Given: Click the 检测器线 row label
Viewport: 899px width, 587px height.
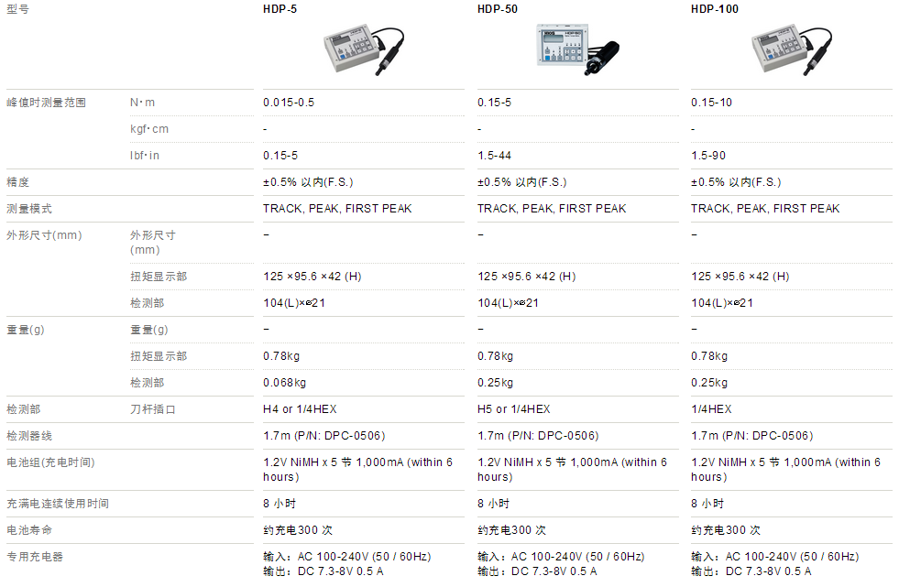Looking at the screenshot, I should [28, 436].
